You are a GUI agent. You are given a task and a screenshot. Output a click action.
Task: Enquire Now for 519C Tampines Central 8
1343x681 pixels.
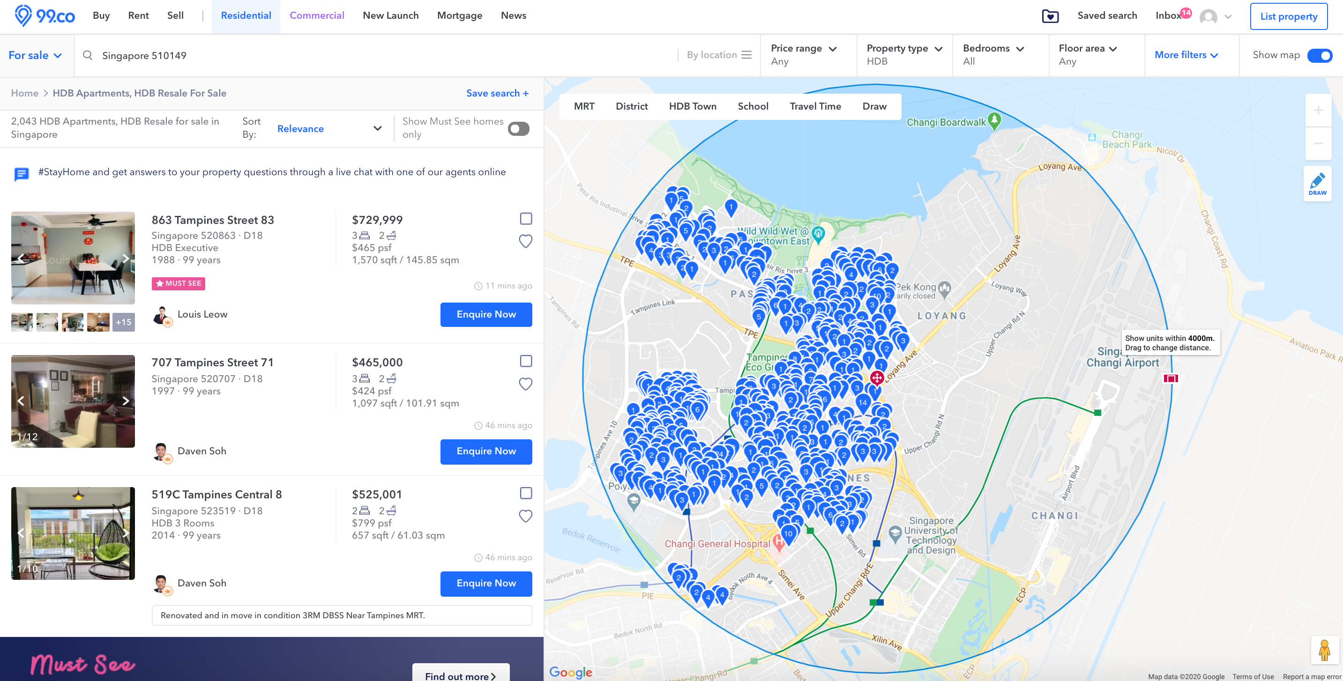tap(486, 584)
